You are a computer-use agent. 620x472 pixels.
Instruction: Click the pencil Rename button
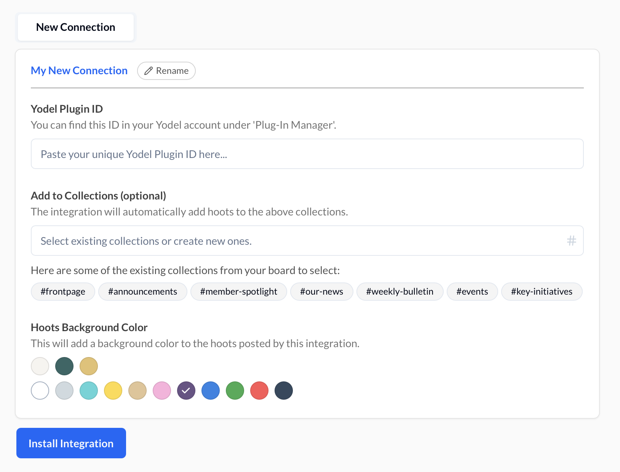(166, 71)
